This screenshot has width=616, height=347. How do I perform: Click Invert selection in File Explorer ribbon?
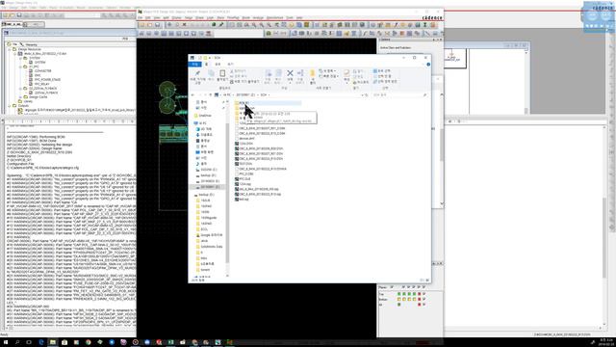tap(385, 81)
